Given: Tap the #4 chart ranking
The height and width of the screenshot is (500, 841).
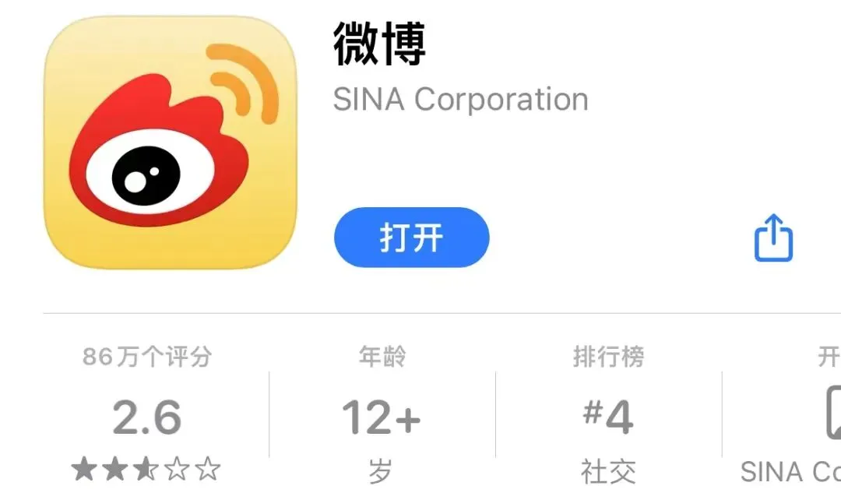Looking at the screenshot, I should (608, 417).
